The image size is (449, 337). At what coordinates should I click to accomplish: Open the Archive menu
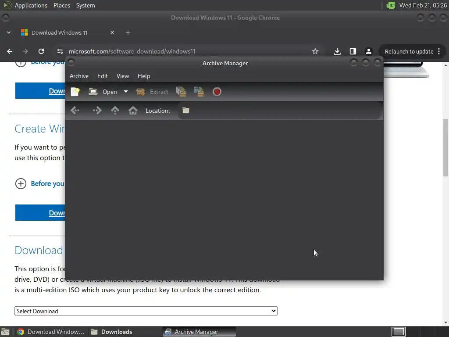[x=79, y=76]
